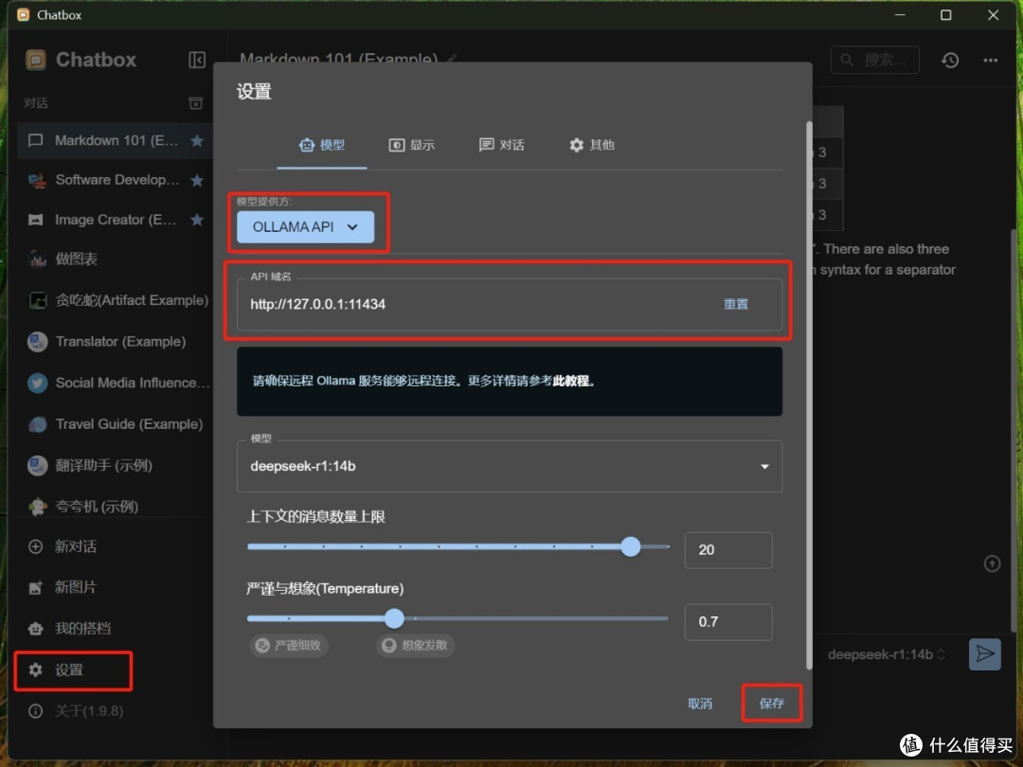1023x767 pixels.
Task: Click 保存 to save settings
Action: [772, 703]
